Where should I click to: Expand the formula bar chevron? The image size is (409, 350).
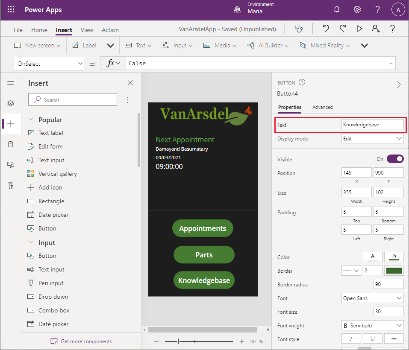(x=391, y=63)
